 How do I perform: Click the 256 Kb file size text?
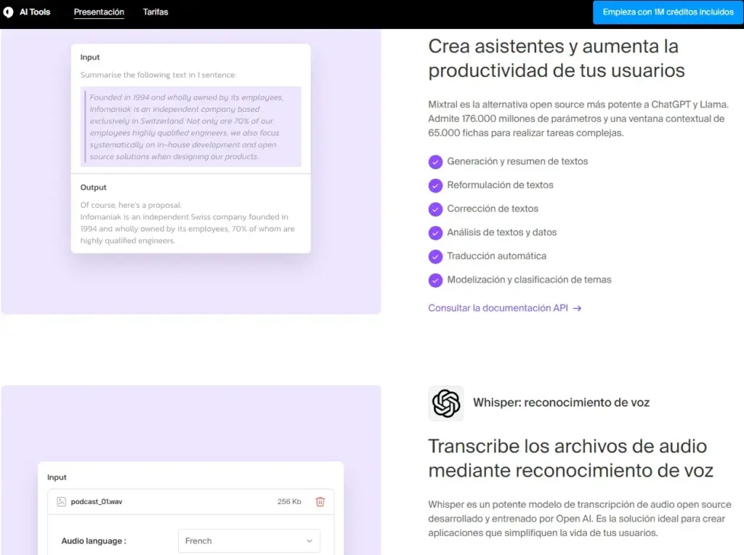[x=289, y=501]
